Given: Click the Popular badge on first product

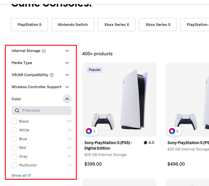Looking at the screenshot, I should click(x=95, y=70).
